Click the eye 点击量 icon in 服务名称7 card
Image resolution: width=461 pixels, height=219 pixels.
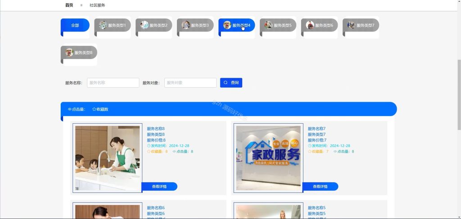335,152
